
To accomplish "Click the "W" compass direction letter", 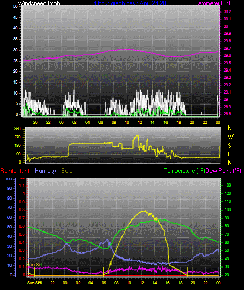I will tap(230, 137).
